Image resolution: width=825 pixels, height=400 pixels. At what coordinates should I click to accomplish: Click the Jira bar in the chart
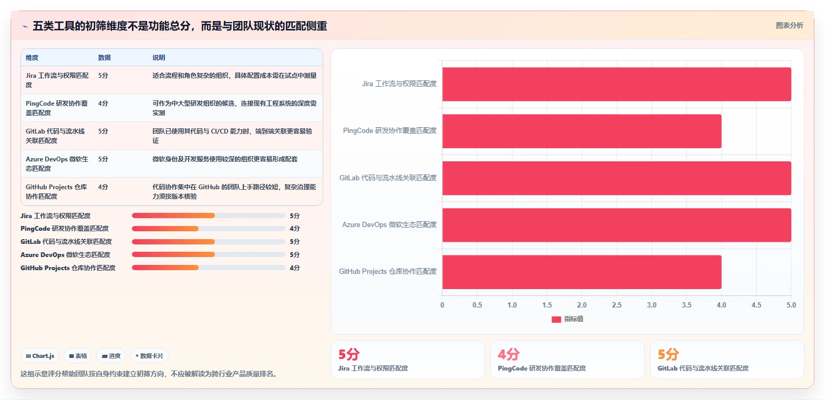pyautogui.click(x=616, y=84)
